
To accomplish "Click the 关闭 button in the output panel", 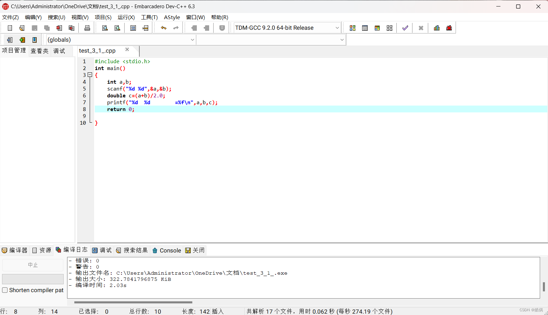I will (x=195, y=250).
